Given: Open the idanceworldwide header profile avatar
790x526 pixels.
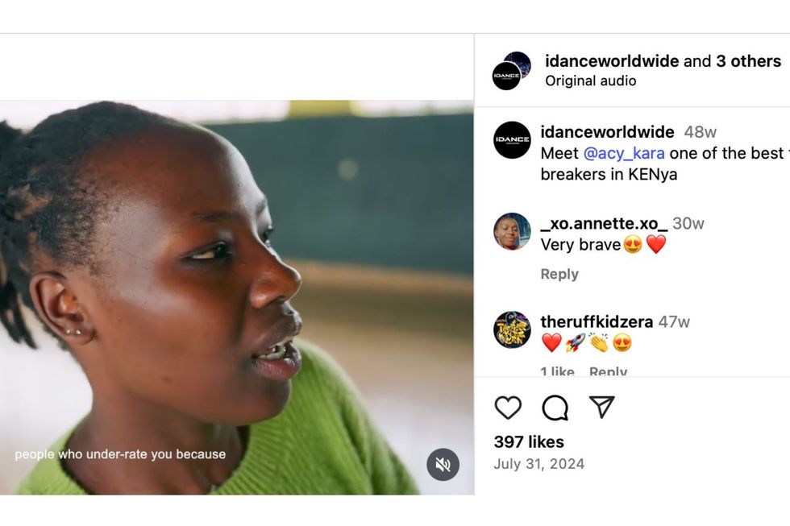Looking at the screenshot, I should point(510,72).
